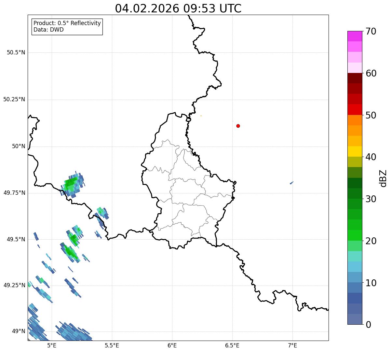Click the 49.75°N latitude label
This screenshot has height=352, width=391.
[14, 193]
